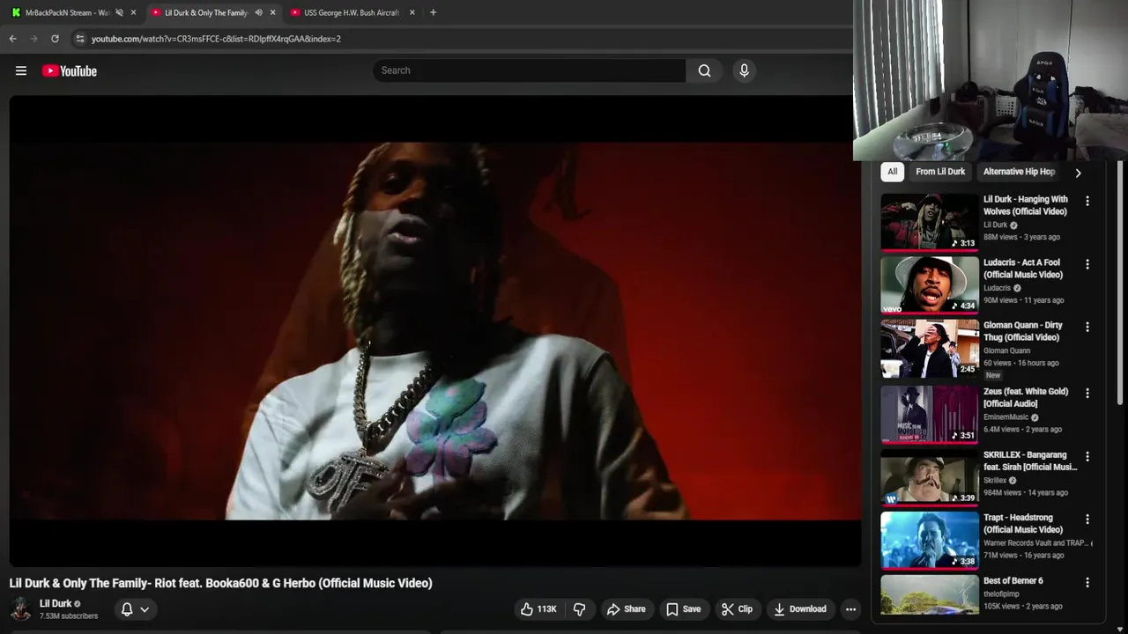
Task: Reload the page with refresh icon
Action: (55, 39)
